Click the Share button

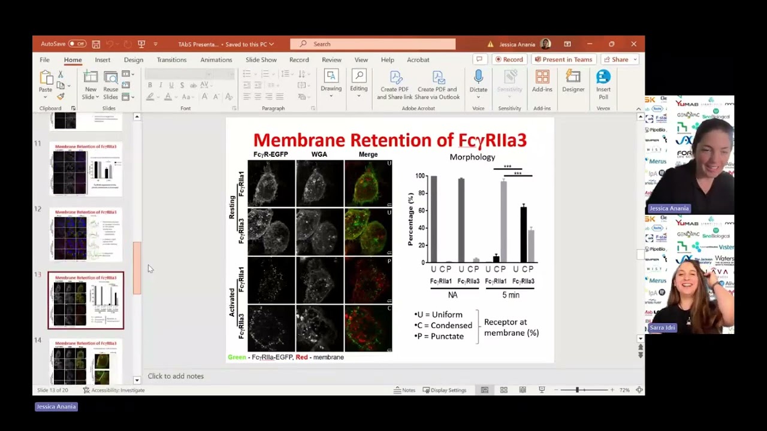click(x=620, y=59)
